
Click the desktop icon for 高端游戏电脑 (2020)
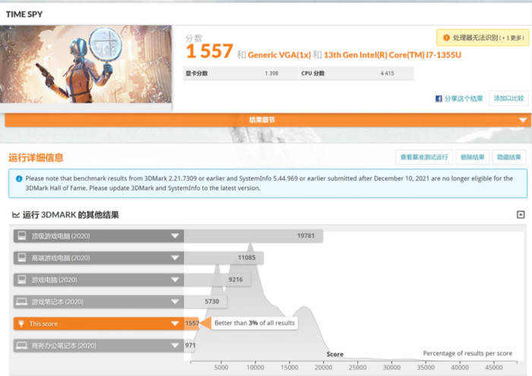(22, 258)
